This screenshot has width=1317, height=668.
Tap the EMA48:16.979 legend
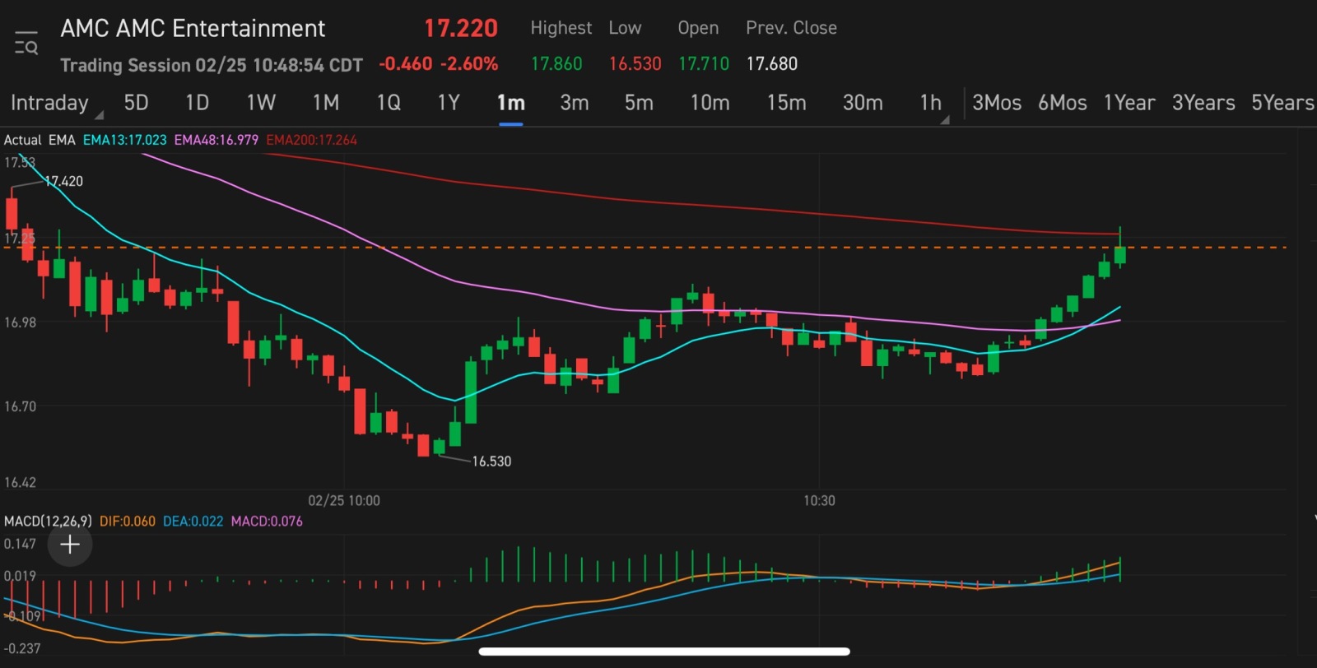216,140
